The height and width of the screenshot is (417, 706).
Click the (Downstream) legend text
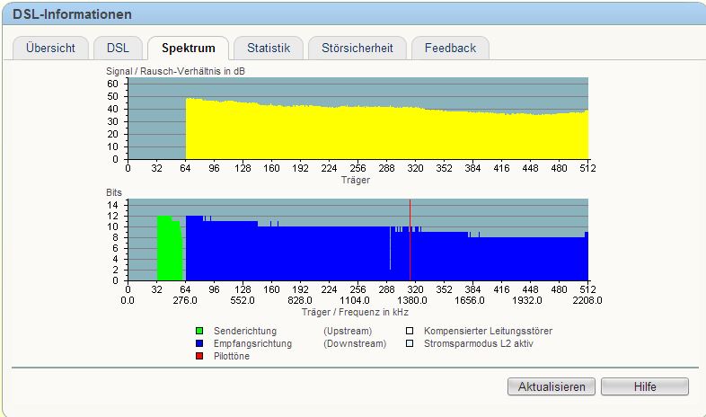click(x=355, y=343)
